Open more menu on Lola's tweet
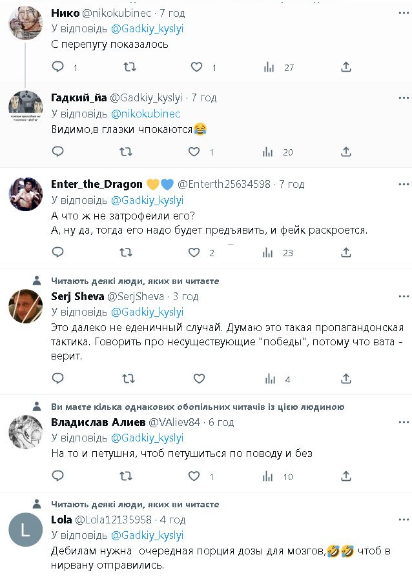This screenshot has height=577, width=412. (x=404, y=520)
